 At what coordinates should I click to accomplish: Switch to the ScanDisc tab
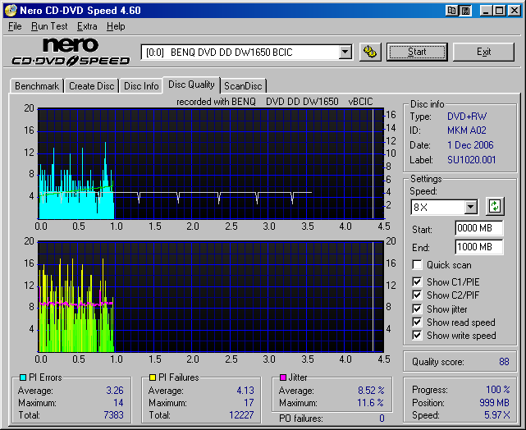tap(244, 86)
